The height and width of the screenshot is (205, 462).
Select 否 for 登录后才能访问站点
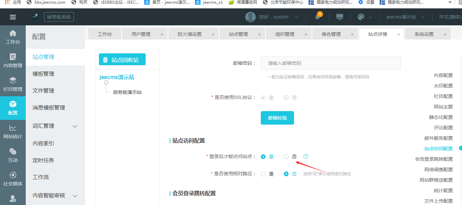point(286,157)
